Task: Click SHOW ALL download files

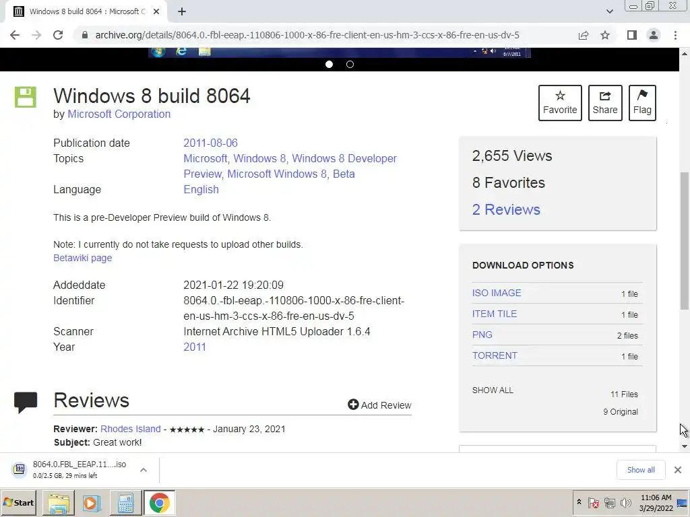Action: pos(493,390)
